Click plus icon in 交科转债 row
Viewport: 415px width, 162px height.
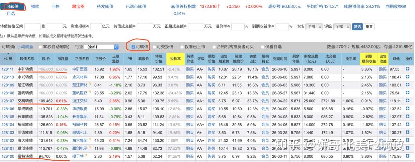(408, 101)
